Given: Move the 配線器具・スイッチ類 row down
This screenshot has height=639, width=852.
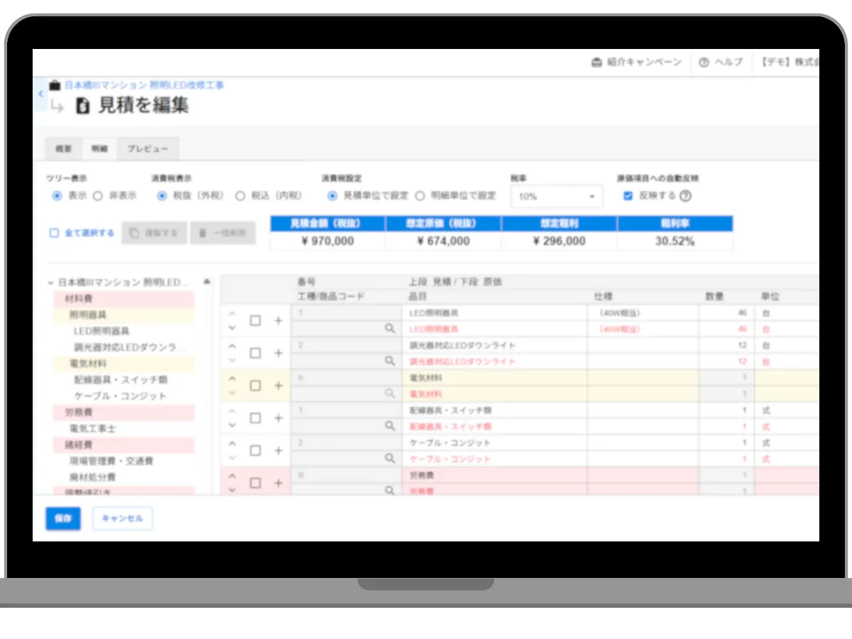Looking at the screenshot, I should pos(232,425).
